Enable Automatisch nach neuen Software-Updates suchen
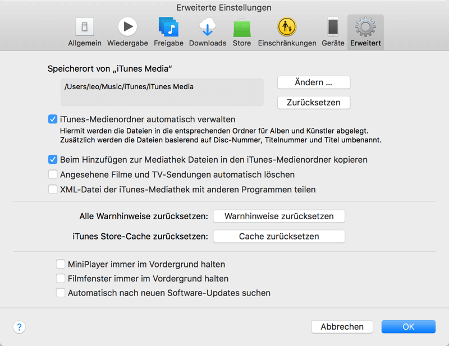This screenshot has height=346, width=449. (61, 293)
